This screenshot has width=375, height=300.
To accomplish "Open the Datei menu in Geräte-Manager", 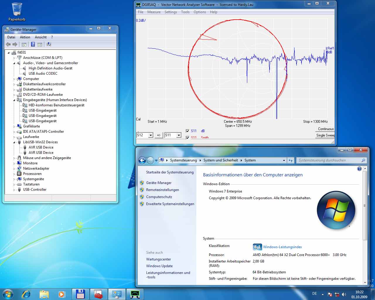I will click(x=11, y=37).
